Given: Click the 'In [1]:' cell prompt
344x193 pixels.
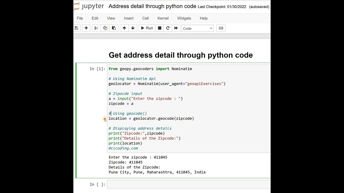Looking at the screenshot, I should click(x=98, y=69).
